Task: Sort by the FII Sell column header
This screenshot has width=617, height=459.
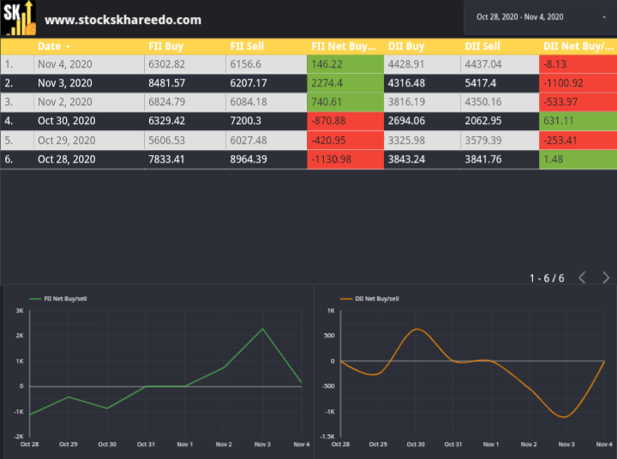Action: pos(247,46)
